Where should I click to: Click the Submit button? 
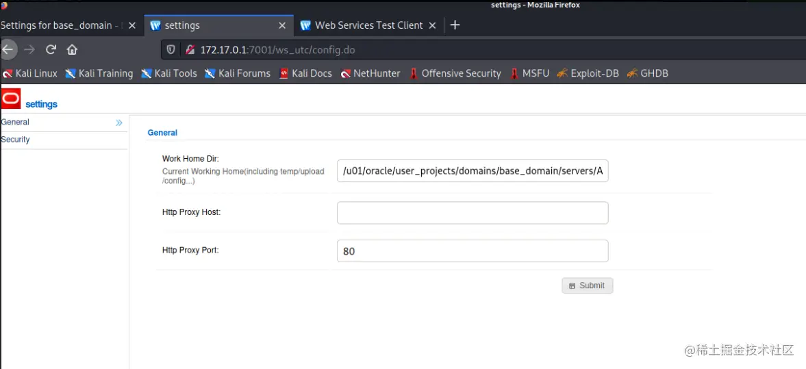point(587,285)
